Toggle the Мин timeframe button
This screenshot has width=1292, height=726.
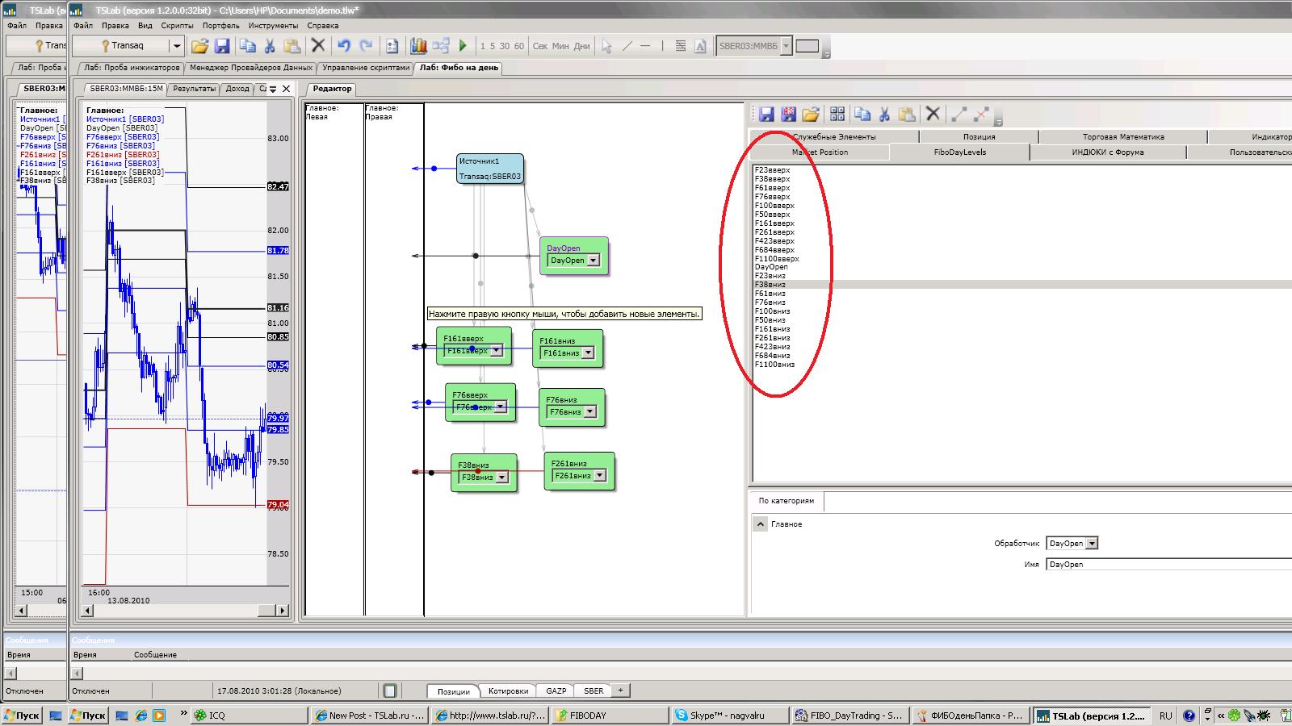[x=560, y=46]
